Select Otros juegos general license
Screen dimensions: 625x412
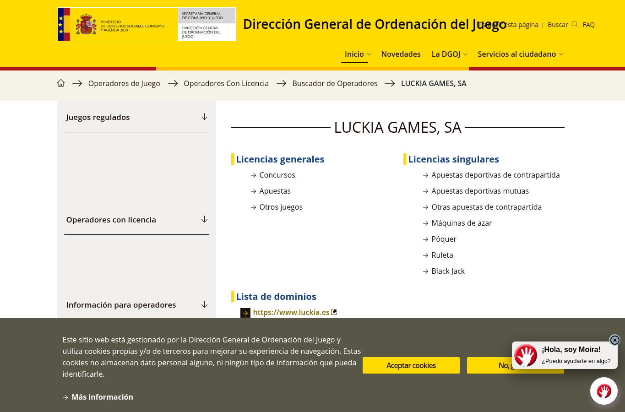click(281, 207)
